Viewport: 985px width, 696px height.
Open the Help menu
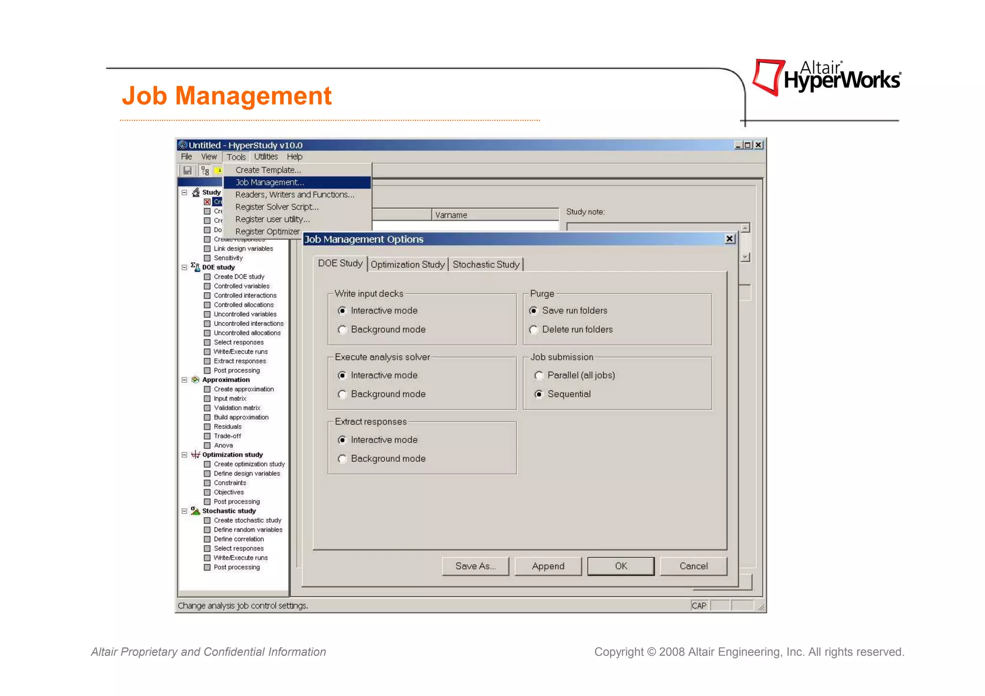pyautogui.click(x=295, y=157)
